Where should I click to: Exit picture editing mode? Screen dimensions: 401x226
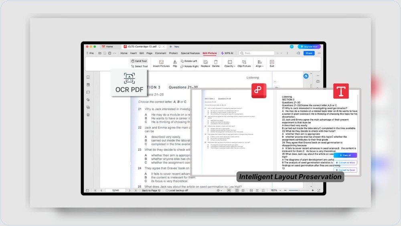(272, 64)
